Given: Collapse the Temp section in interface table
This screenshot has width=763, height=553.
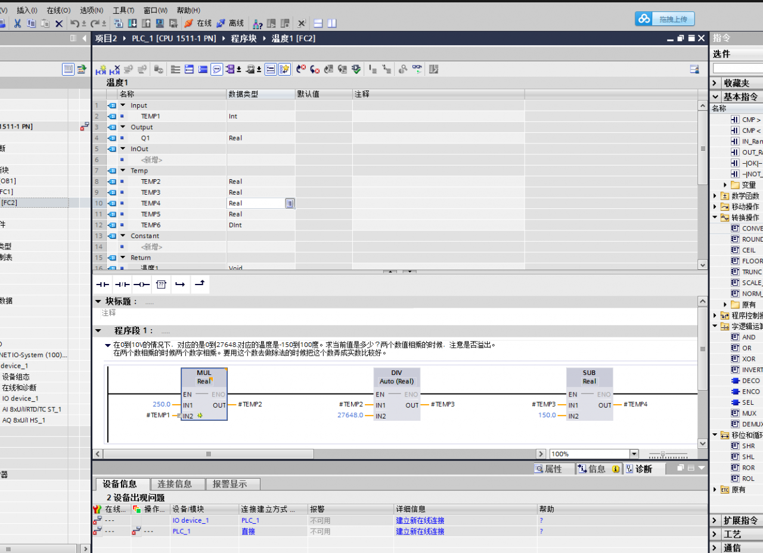Looking at the screenshot, I should (x=123, y=171).
